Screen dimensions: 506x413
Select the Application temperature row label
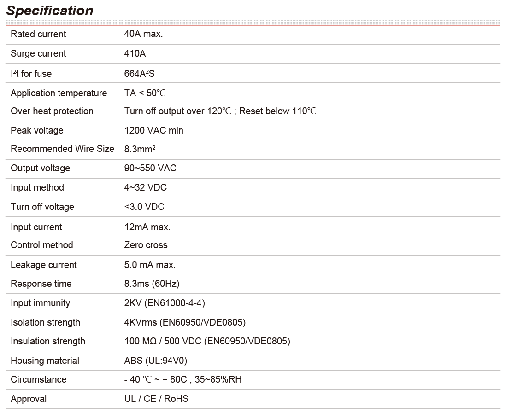tap(59, 93)
